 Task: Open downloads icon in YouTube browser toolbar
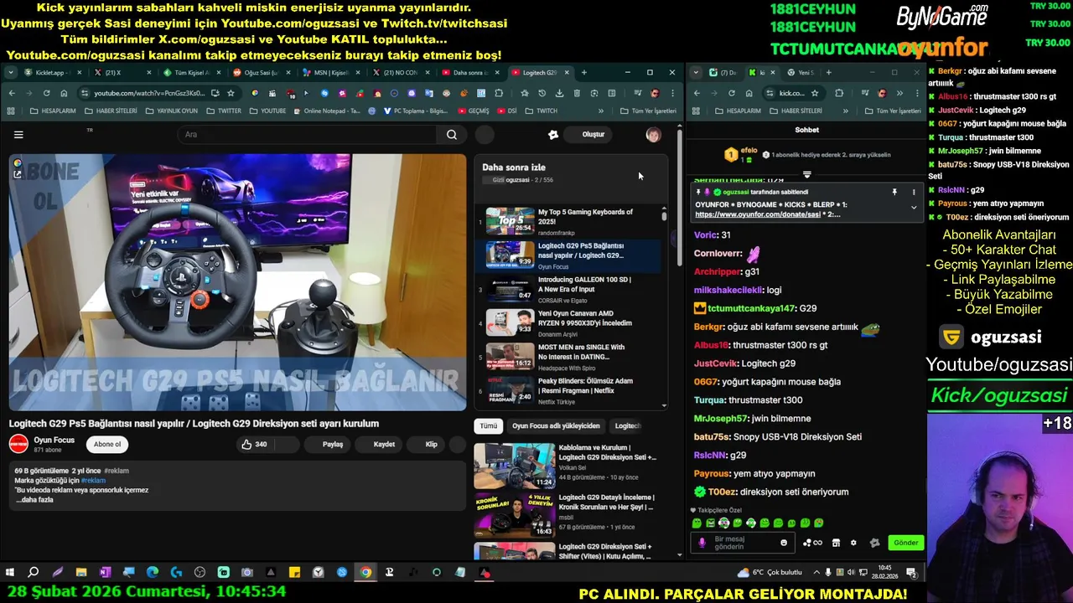click(x=559, y=93)
